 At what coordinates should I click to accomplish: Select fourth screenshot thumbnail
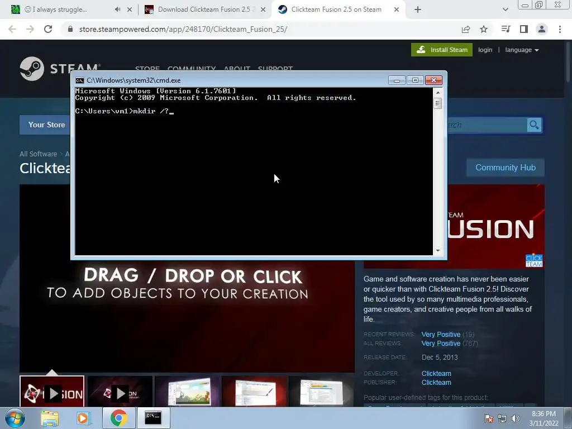pos(254,392)
